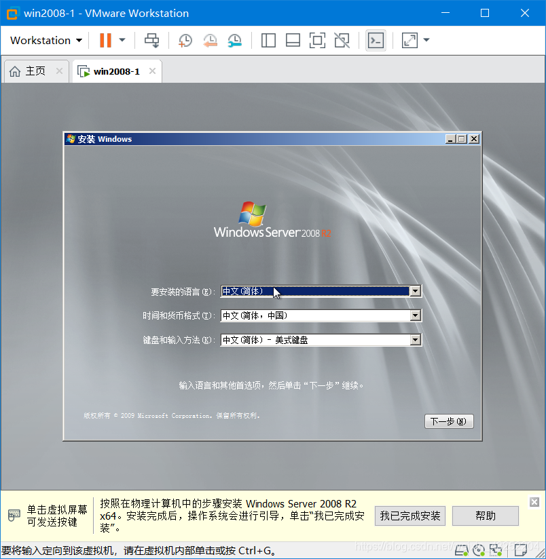Click the 下一步(N) button
The image size is (546, 559).
pos(449,421)
